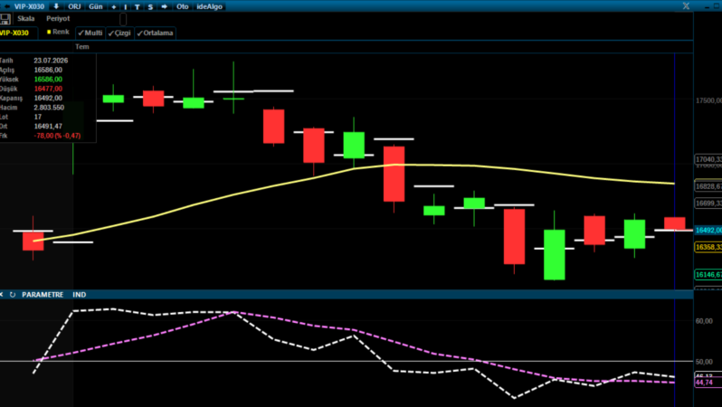Open the IND menu
722x407 pixels.
pos(80,295)
